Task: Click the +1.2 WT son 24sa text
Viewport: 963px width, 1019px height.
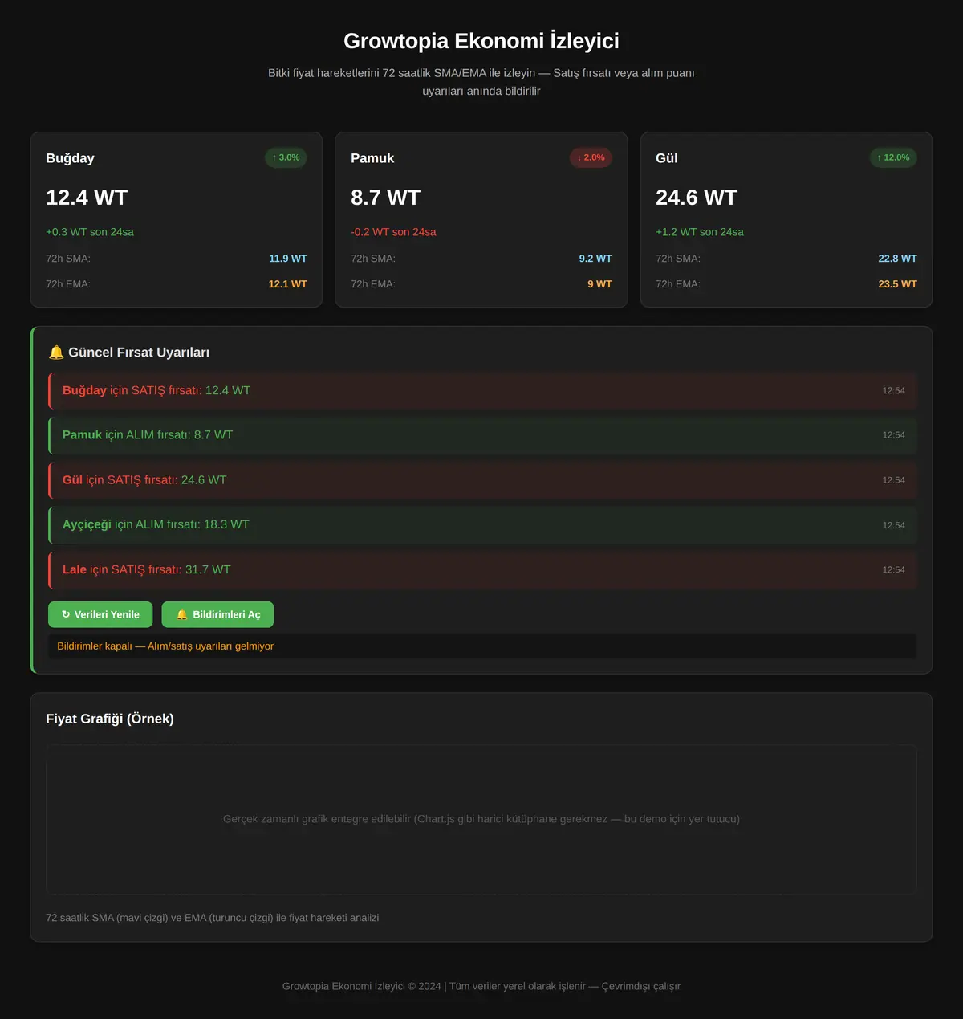Action: (x=700, y=232)
